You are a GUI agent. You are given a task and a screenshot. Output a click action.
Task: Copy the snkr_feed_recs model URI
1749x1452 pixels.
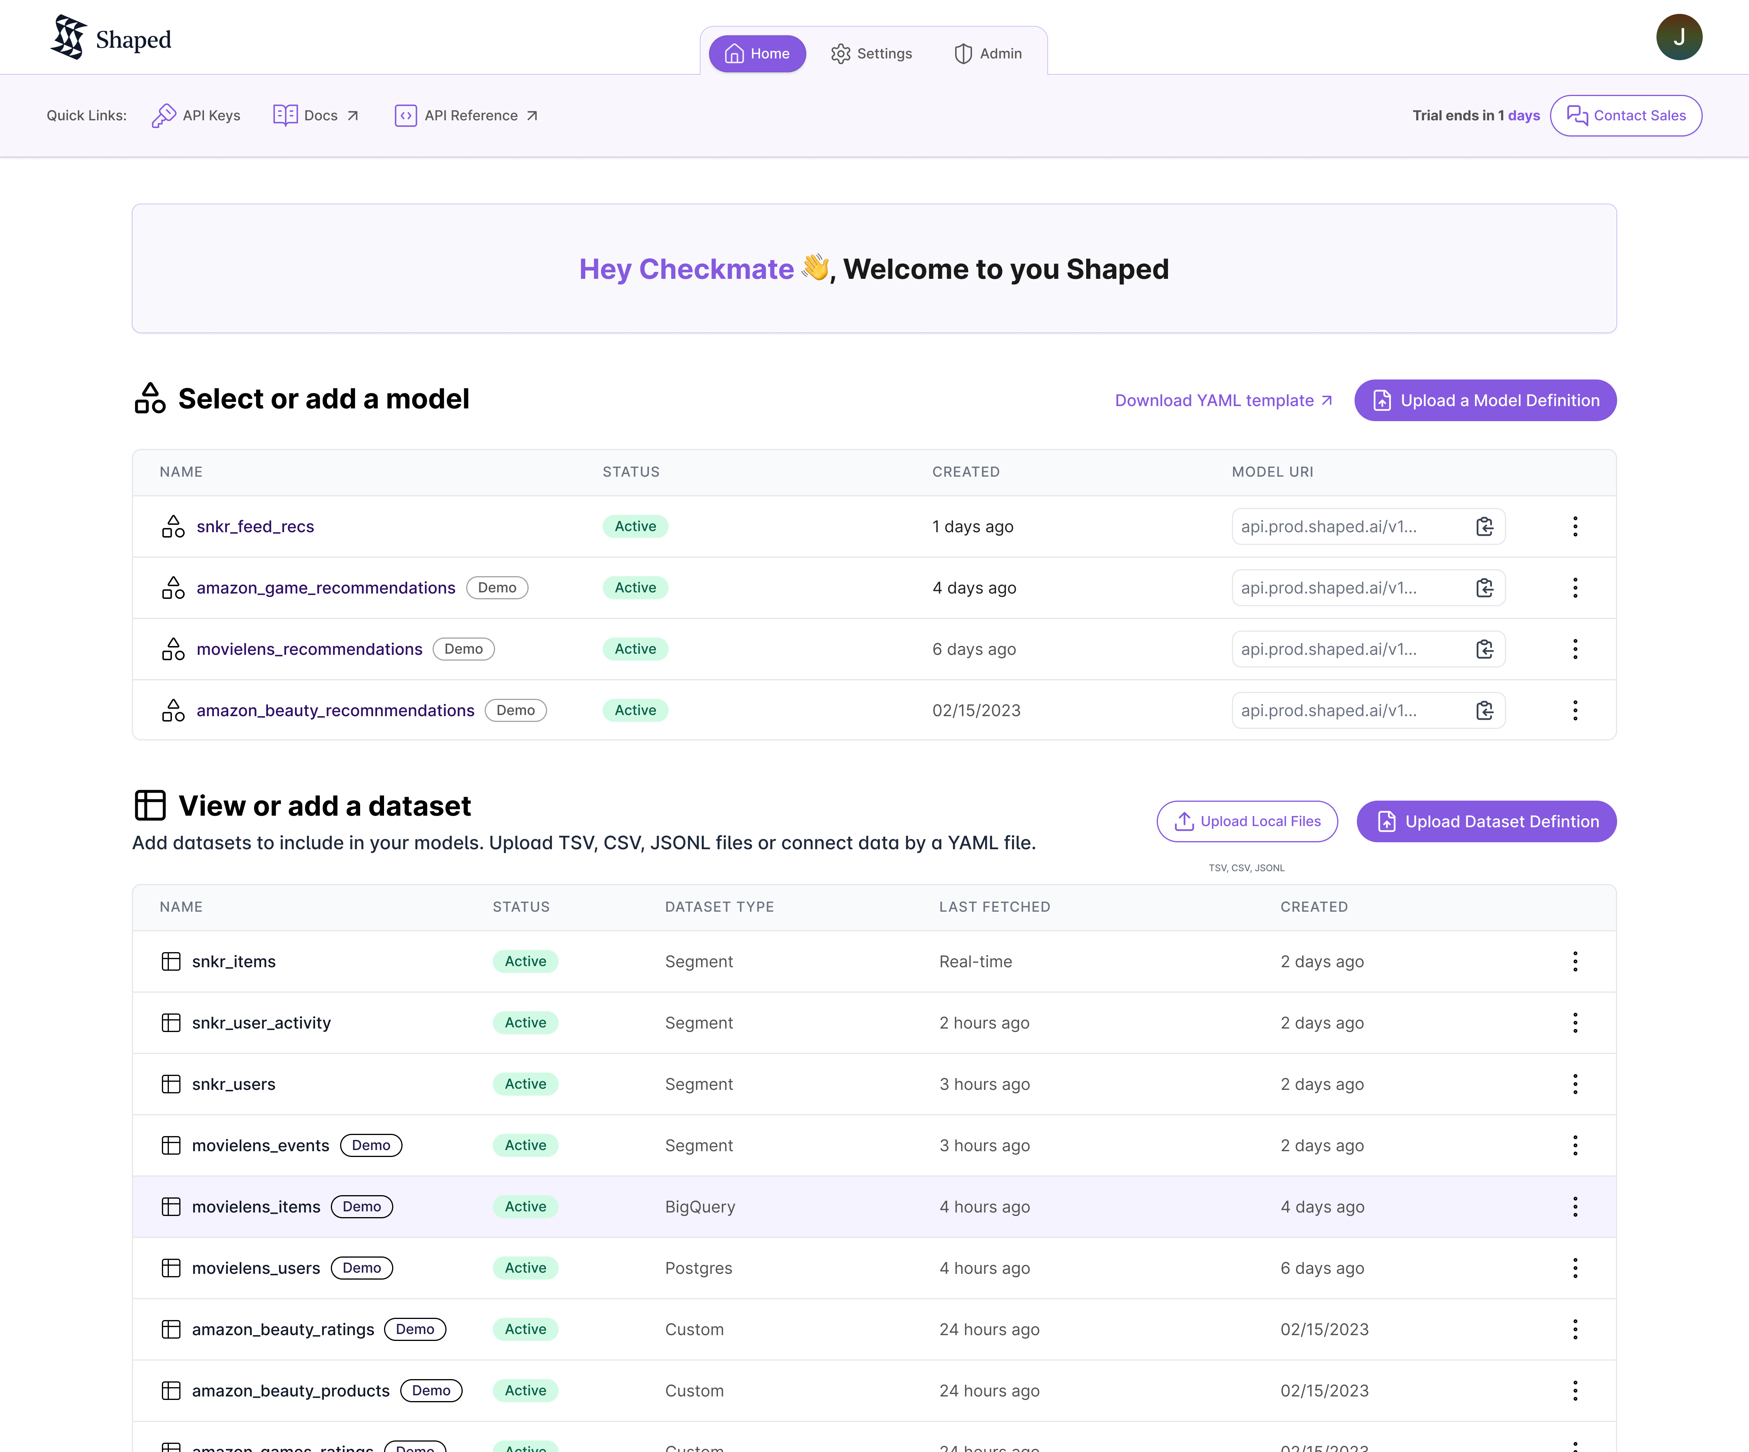(1484, 526)
